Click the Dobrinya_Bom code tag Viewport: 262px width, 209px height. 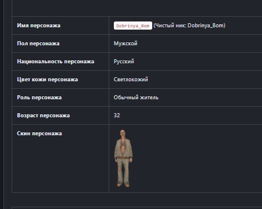pos(133,26)
